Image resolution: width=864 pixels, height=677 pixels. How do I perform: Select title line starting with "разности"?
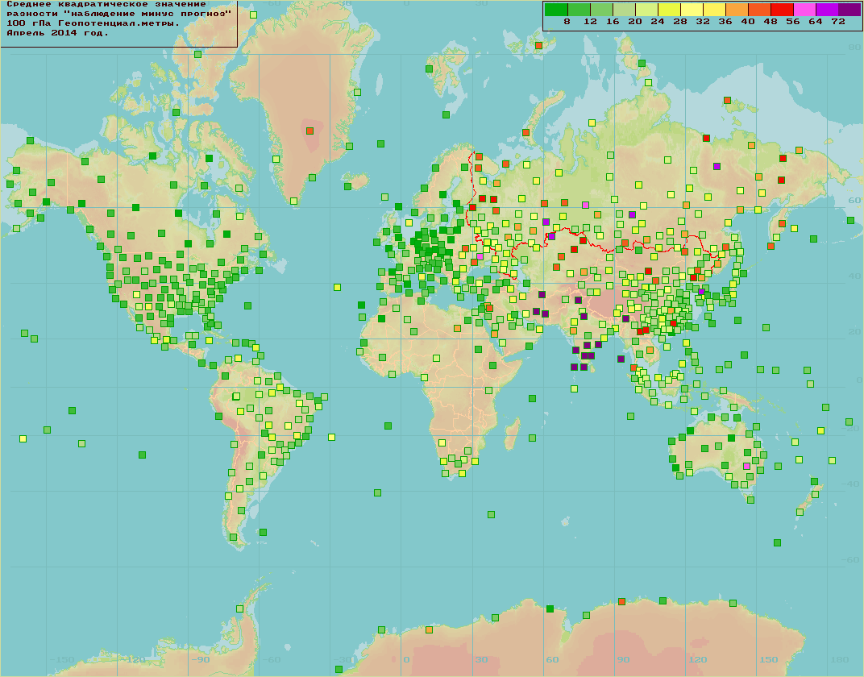coord(118,14)
